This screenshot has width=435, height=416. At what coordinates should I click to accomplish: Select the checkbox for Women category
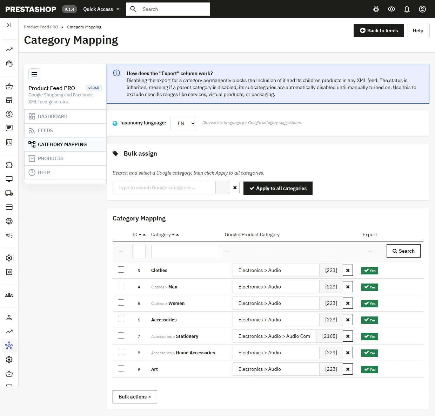121,302
